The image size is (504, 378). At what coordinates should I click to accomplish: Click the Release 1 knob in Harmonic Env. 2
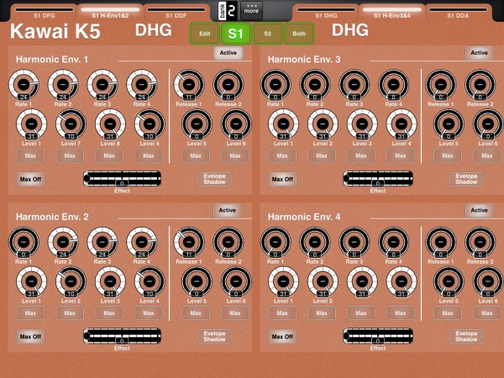(x=189, y=243)
